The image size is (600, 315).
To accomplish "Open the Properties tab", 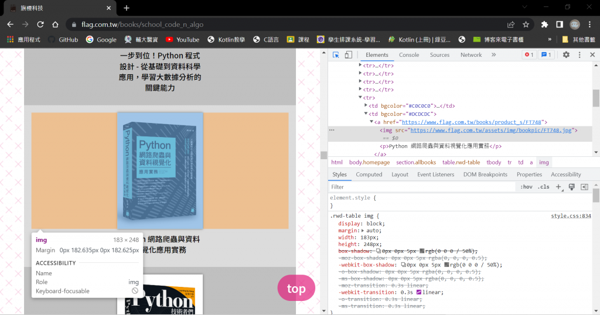I will [529, 174].
